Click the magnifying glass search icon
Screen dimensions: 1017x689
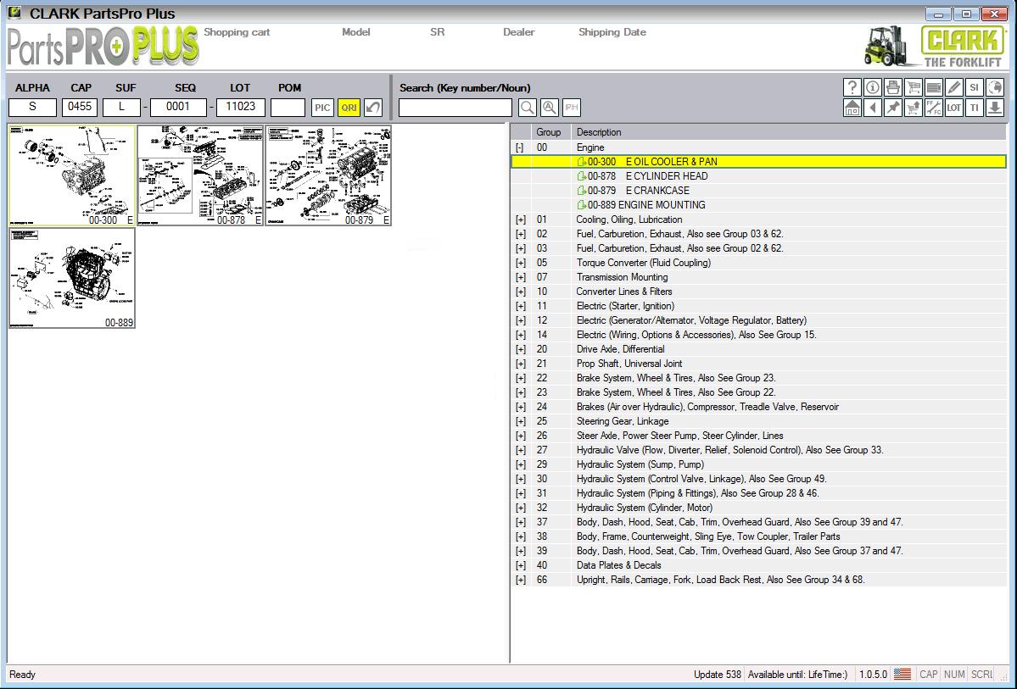pos(527,108)
